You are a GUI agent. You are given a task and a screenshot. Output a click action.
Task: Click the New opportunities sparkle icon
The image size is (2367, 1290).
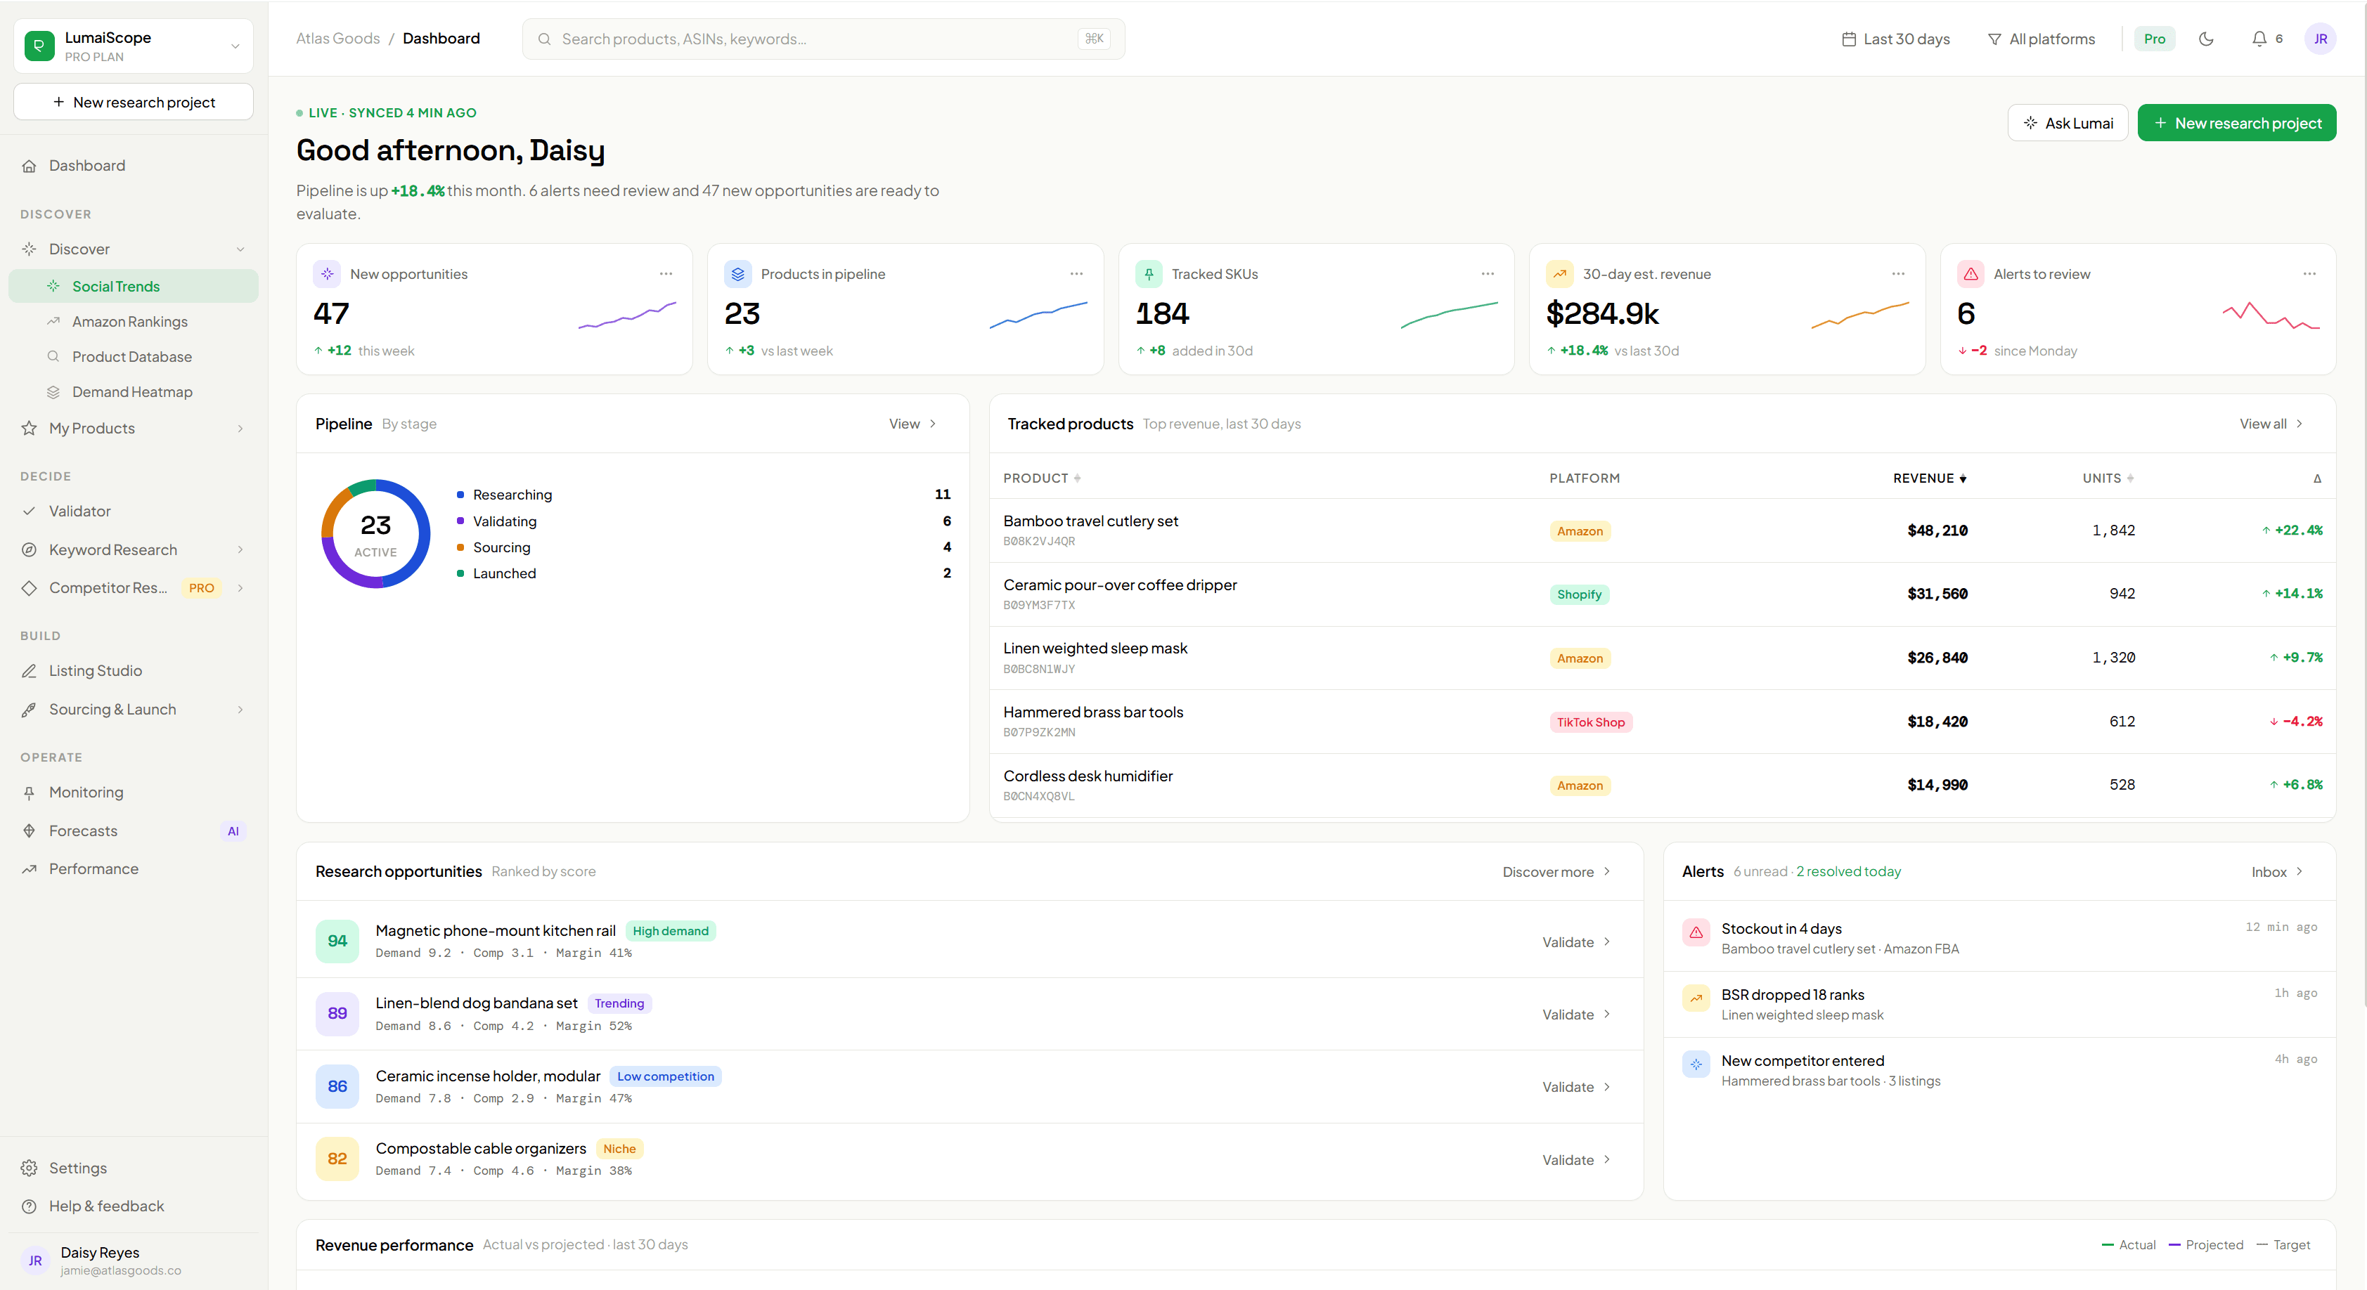327,273
